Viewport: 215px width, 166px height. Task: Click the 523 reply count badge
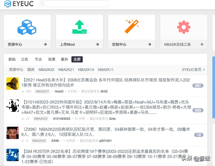[x=198, y=110]
